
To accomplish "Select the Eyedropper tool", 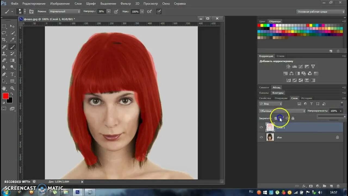I will [x=12, y=40].
